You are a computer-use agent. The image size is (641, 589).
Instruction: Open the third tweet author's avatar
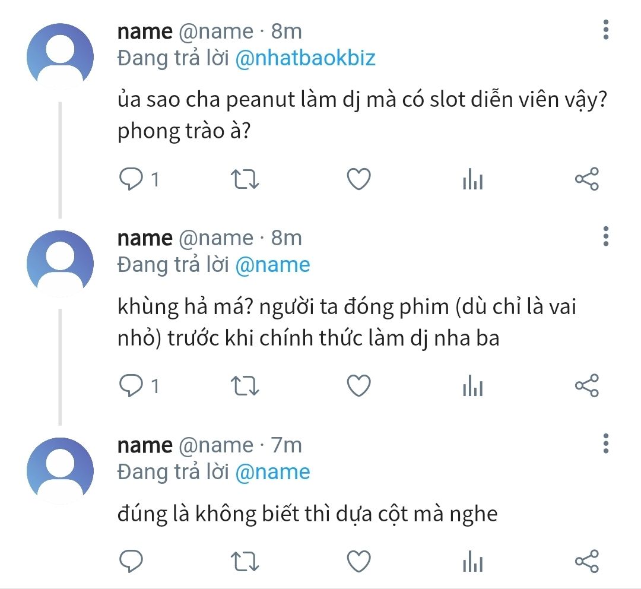tap(60, 471)
